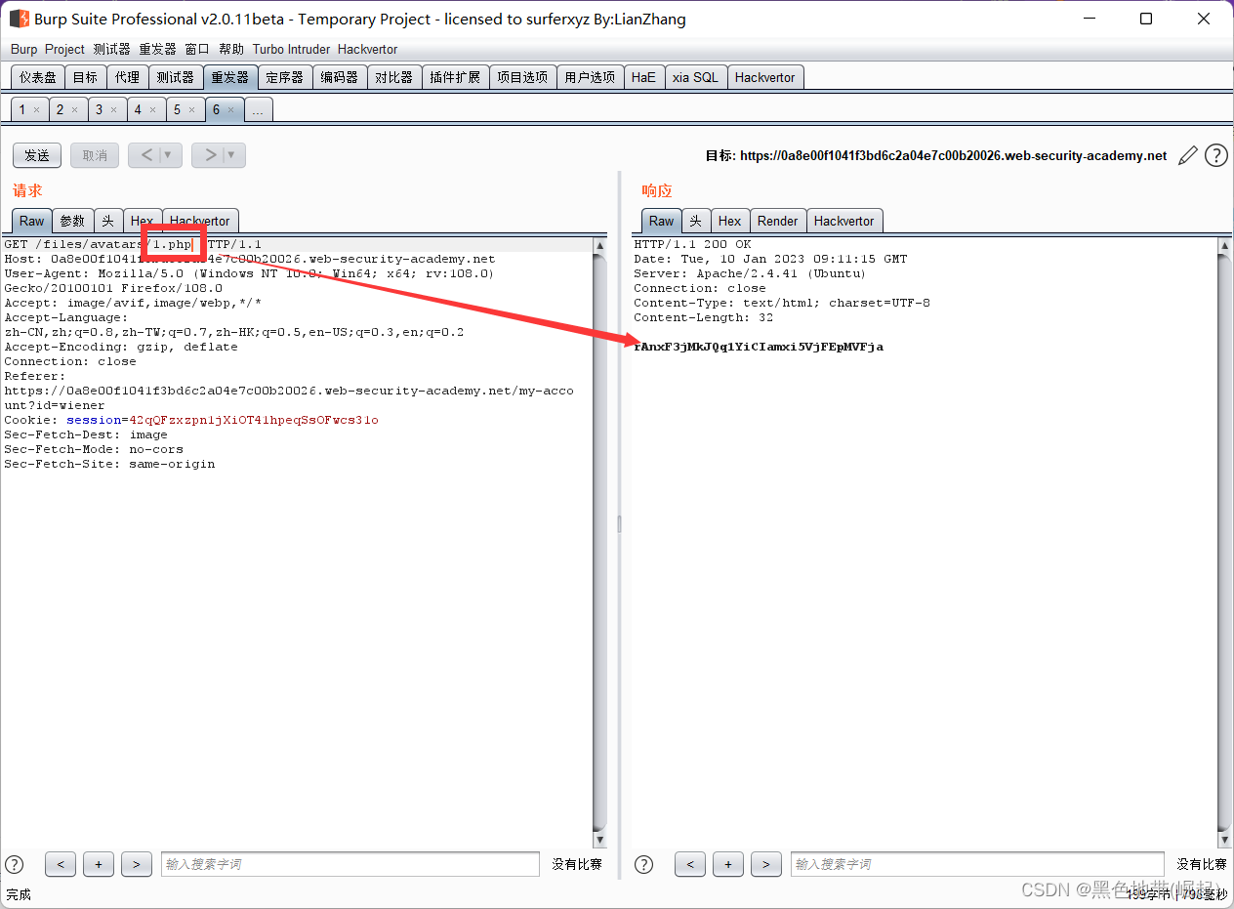The image size is (1234, 909).
Task: Click response search next match button
Action: coord(766,864)
